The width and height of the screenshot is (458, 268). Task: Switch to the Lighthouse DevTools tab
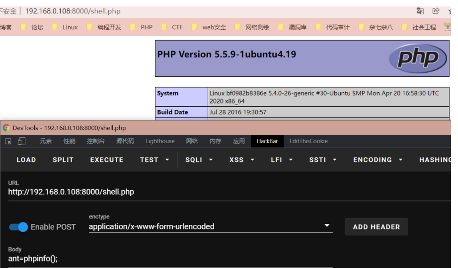coord(160,141)
